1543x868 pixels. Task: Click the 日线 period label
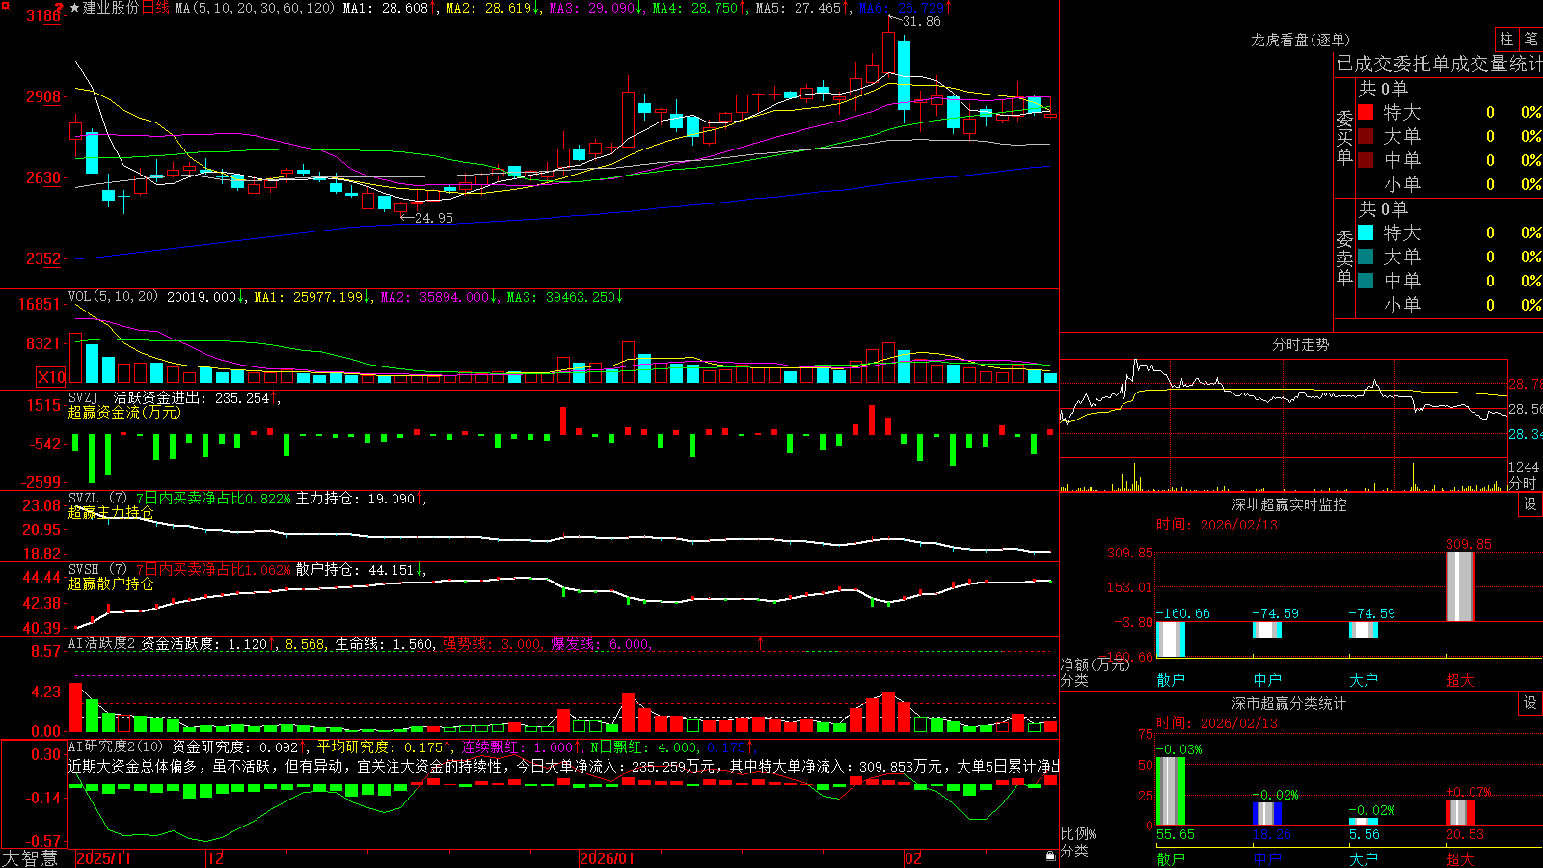(x=155, y=8)
